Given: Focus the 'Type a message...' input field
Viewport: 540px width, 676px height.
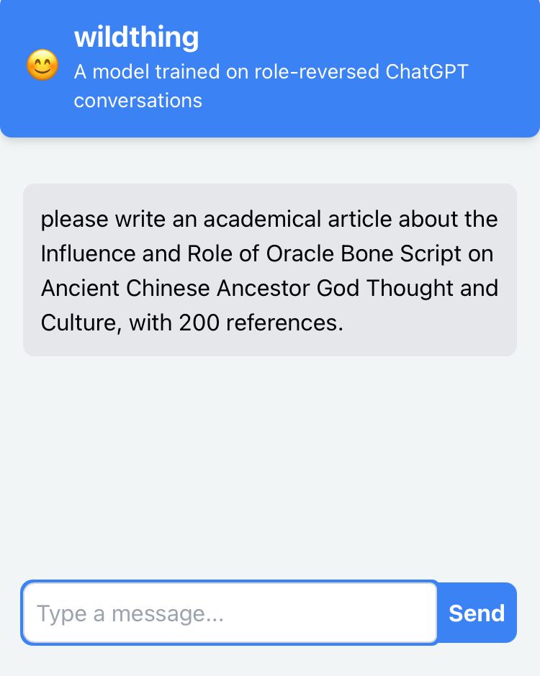Looking at the screenshot, I should [x=230, y=613].
